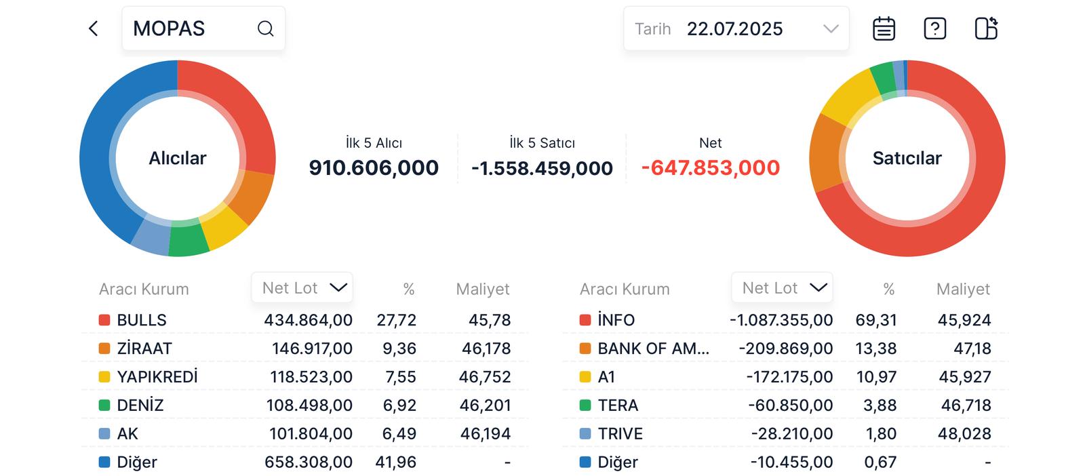This screenshot has width=1085, height=476.
Task: Open the calendar icon
Action: pyautogui.click(x=884, y=28)
